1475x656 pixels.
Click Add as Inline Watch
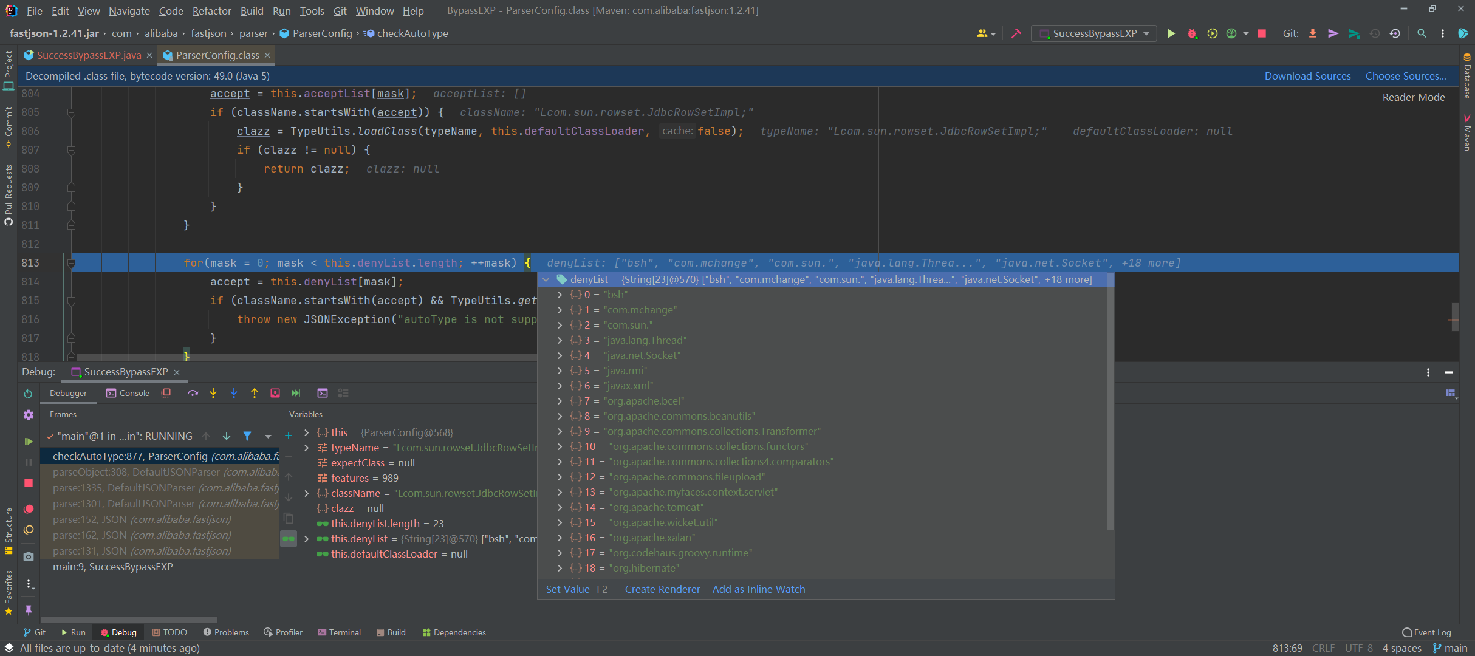click(x=758, y=589)
